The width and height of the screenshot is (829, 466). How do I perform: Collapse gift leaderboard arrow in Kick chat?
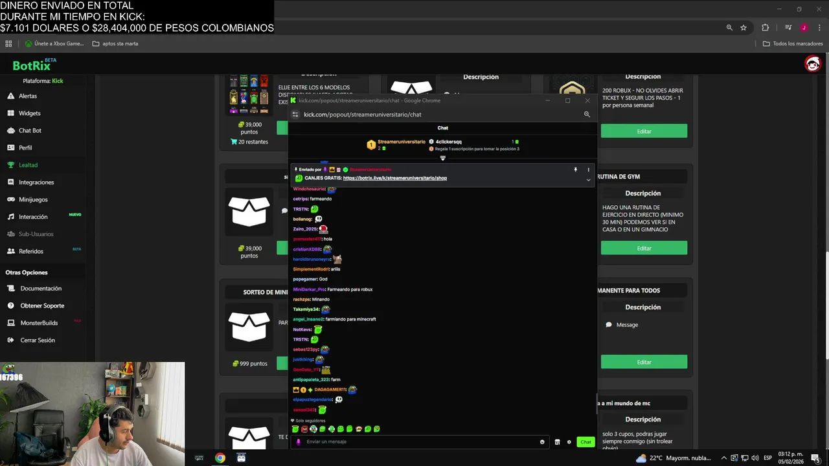[x=443, y=158]
